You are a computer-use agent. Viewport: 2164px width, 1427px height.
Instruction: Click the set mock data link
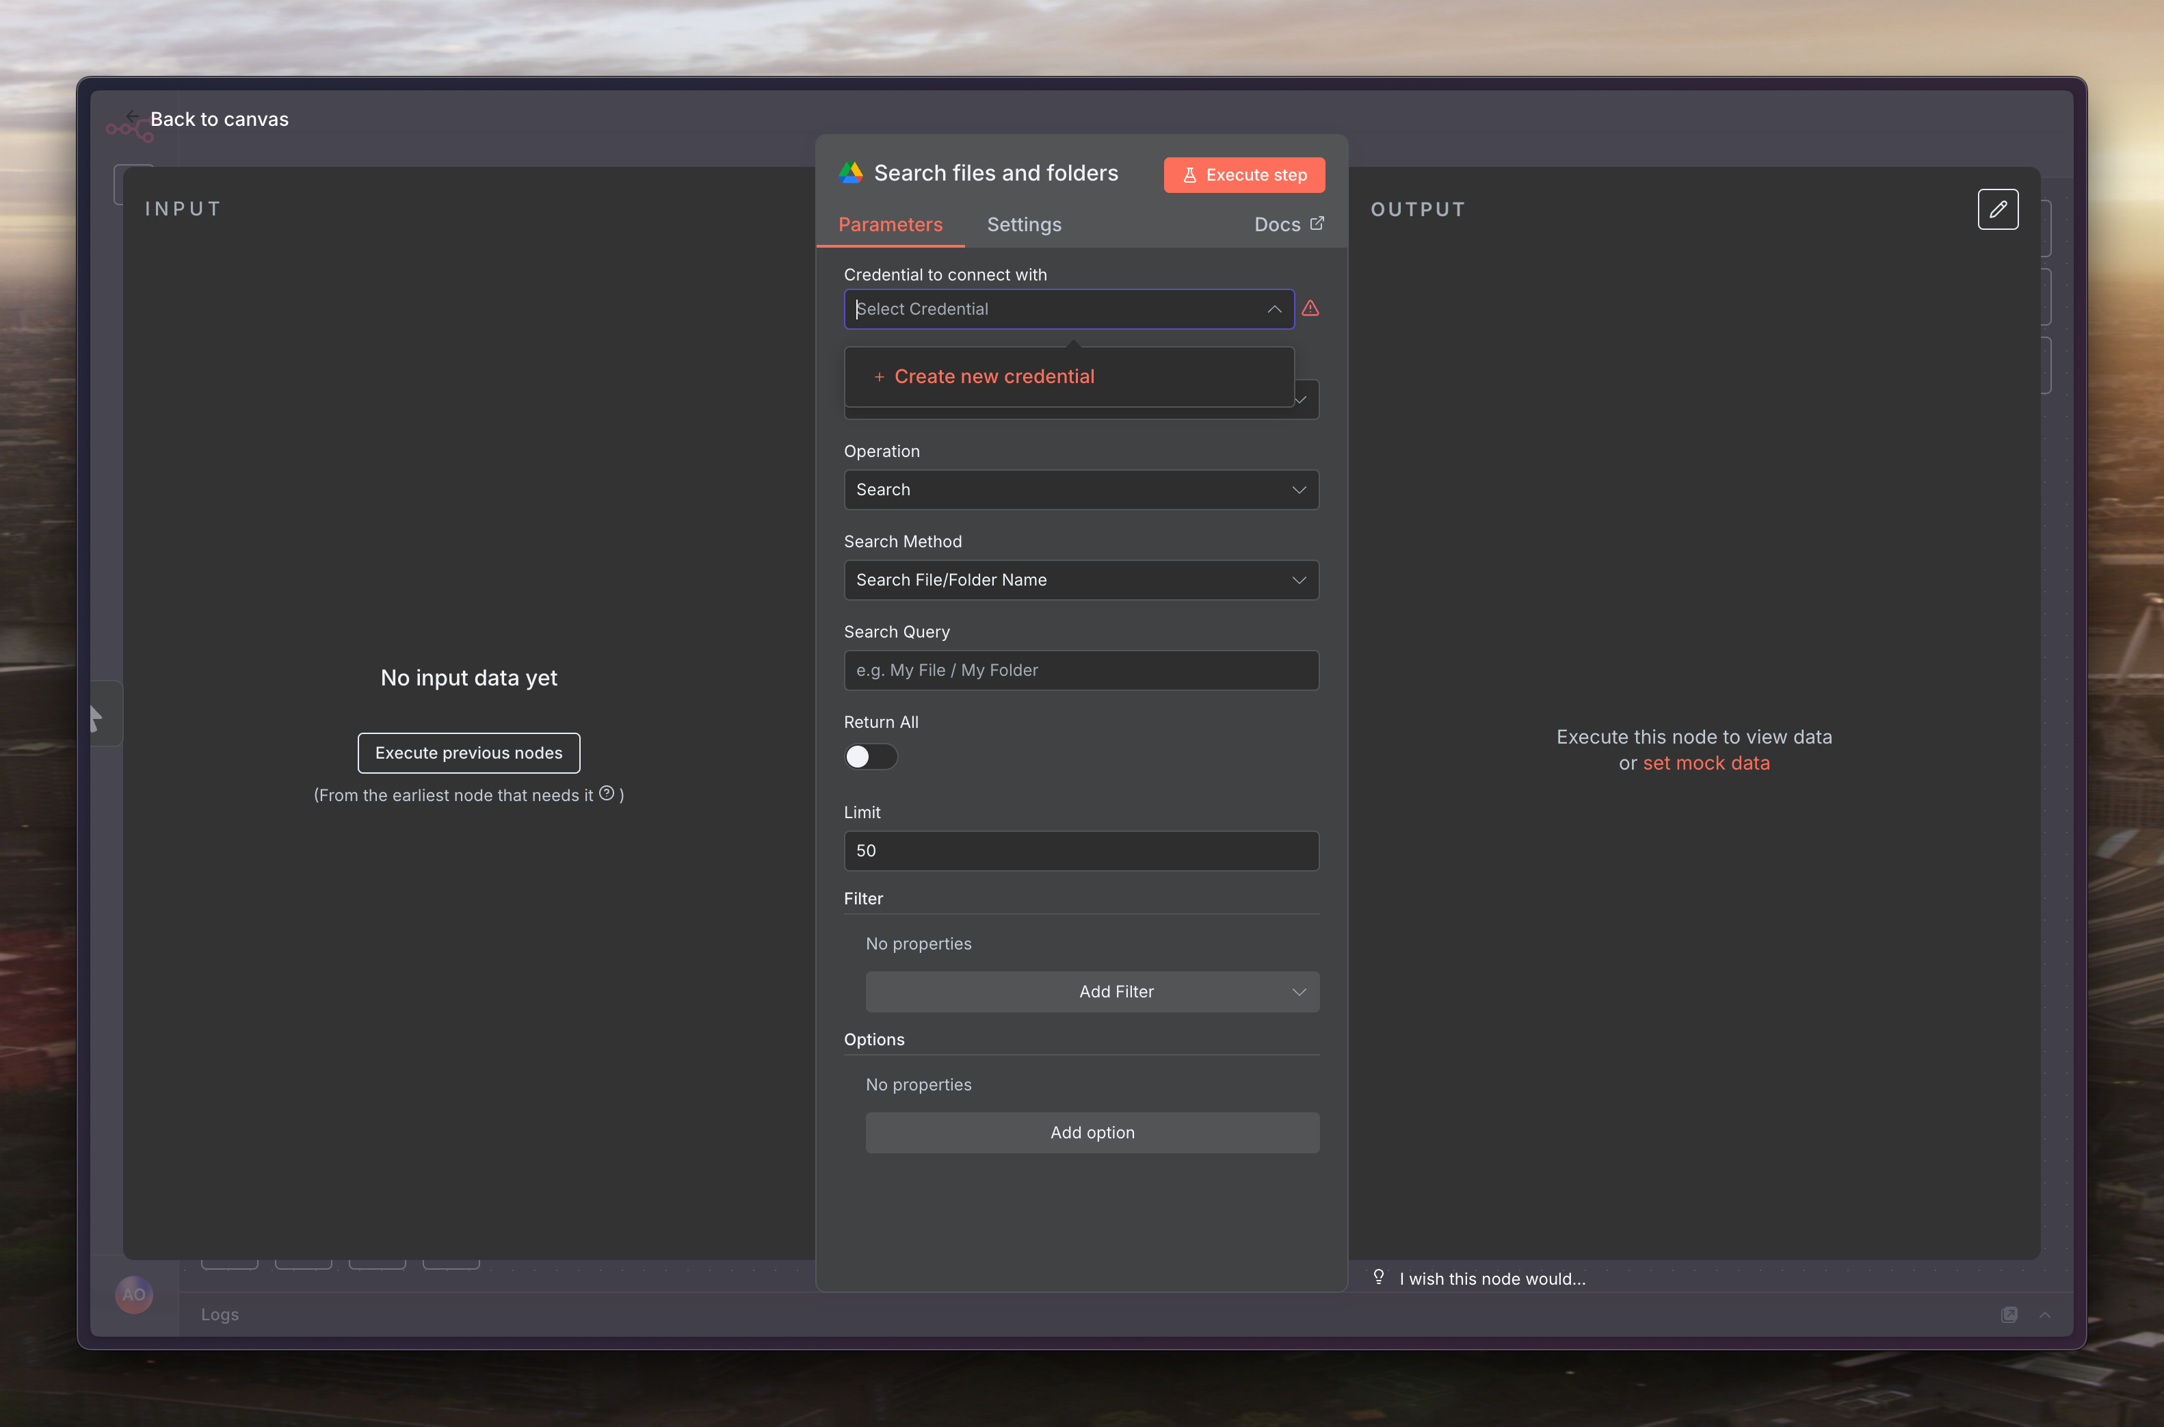(1706, 763)
